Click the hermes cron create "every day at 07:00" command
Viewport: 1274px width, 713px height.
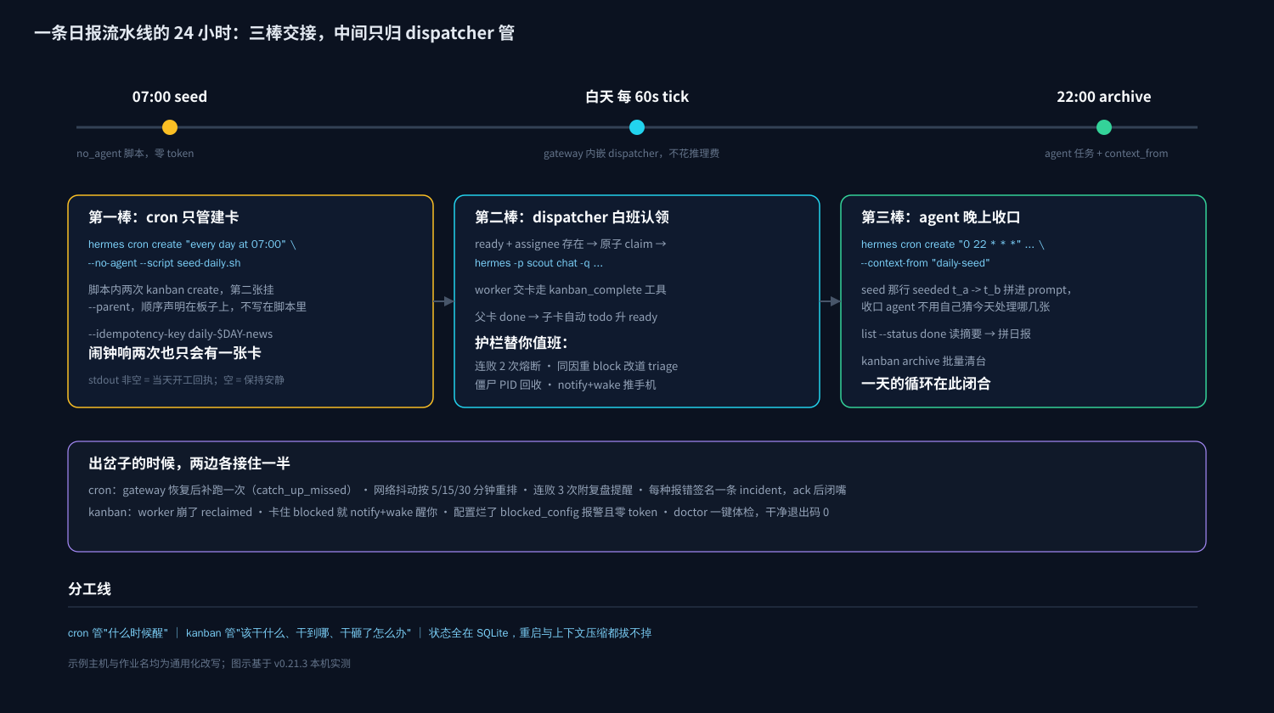[x=192, y=244]
